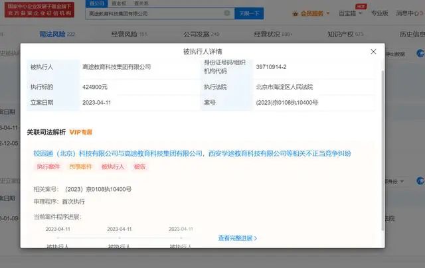The image size is (425, 268).
Task: Select the 民事案件 tag
Action: pos(80,167)
